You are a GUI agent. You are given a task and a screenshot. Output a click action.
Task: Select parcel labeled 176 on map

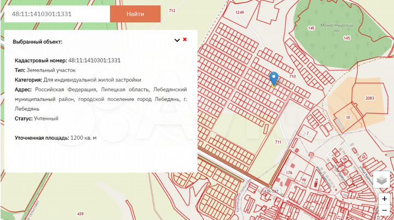pyautogui.click(x=288, y=173)
